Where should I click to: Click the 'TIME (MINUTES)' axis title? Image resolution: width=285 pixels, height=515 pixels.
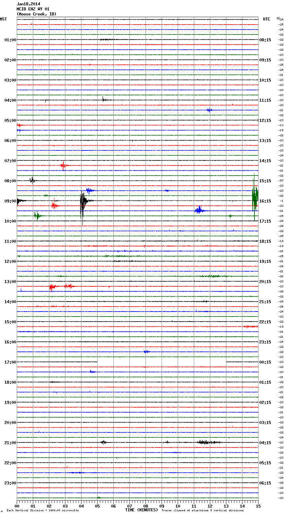141,510
